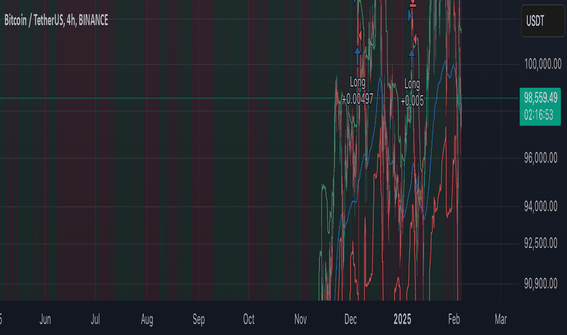This screenshot has width=567, height=335.
Task: Open the USDT currency selector
Action: [x=543, y=21]
